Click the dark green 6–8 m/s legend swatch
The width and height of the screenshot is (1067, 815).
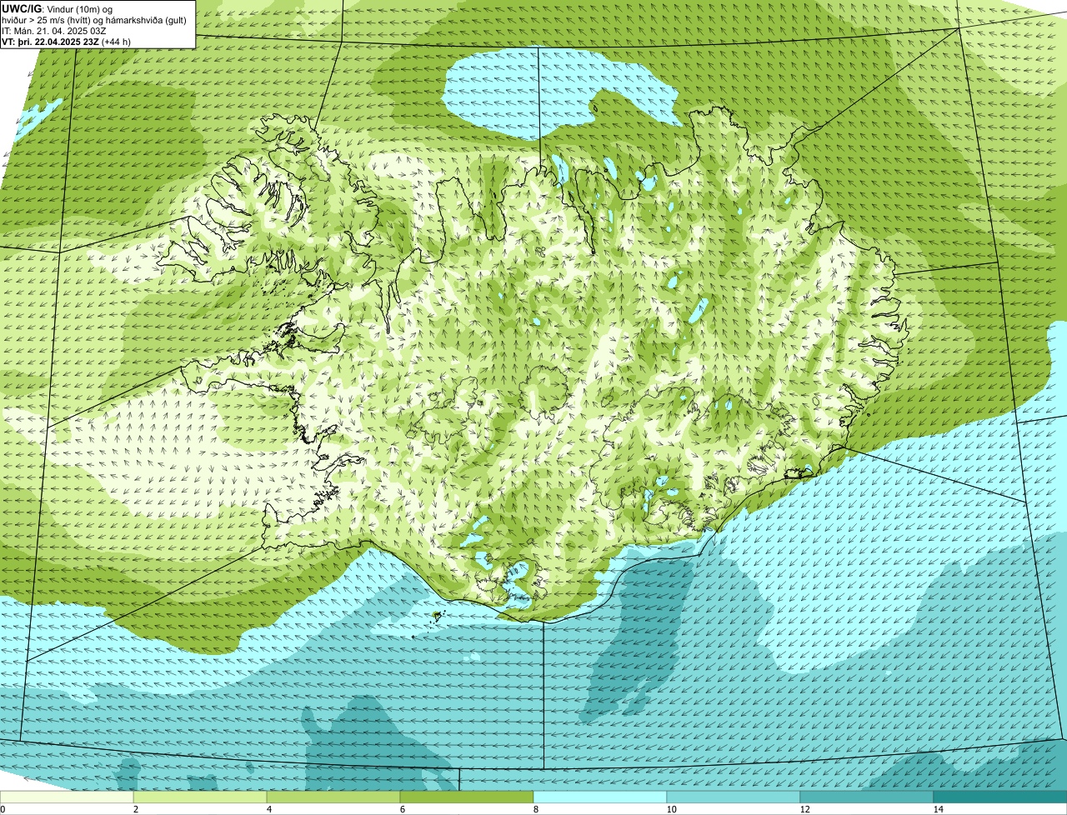(x=467, y=797)
